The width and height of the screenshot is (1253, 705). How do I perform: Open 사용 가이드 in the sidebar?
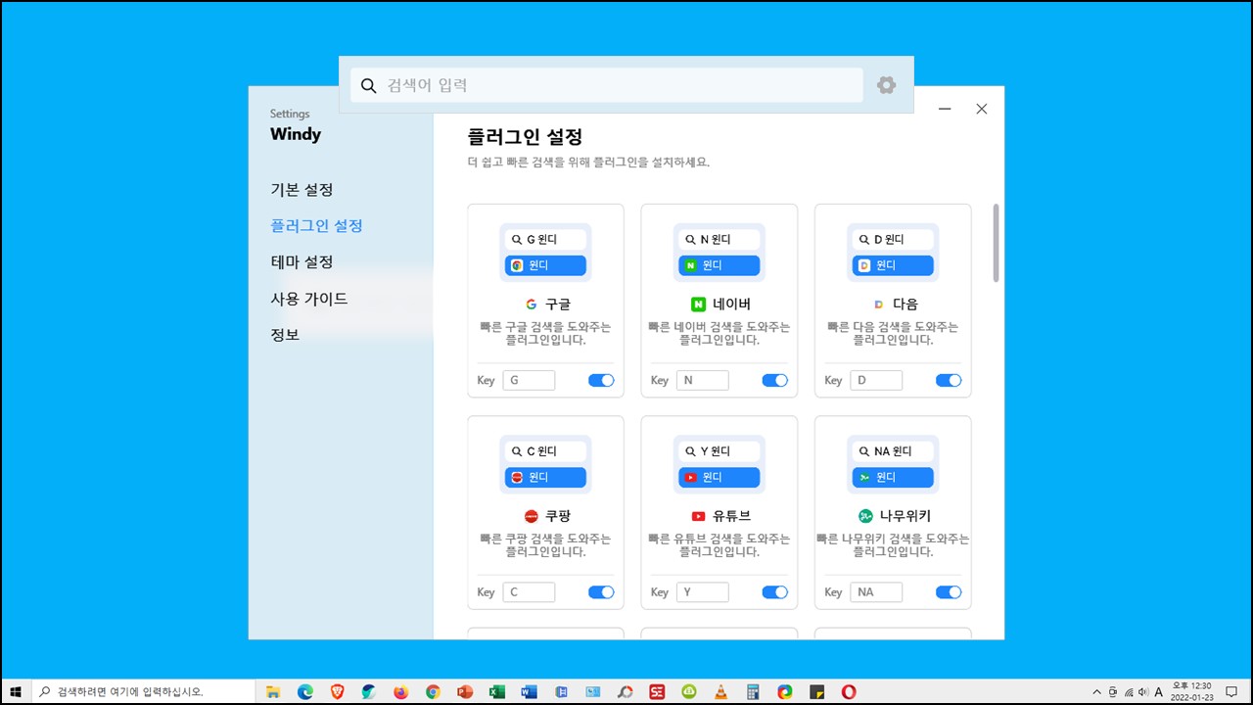click(x=308, y=298)
